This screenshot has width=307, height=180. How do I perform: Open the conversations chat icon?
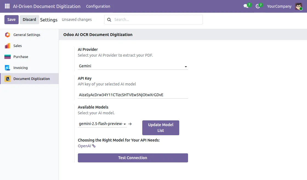pyautogui.click(x=246, y=6)
